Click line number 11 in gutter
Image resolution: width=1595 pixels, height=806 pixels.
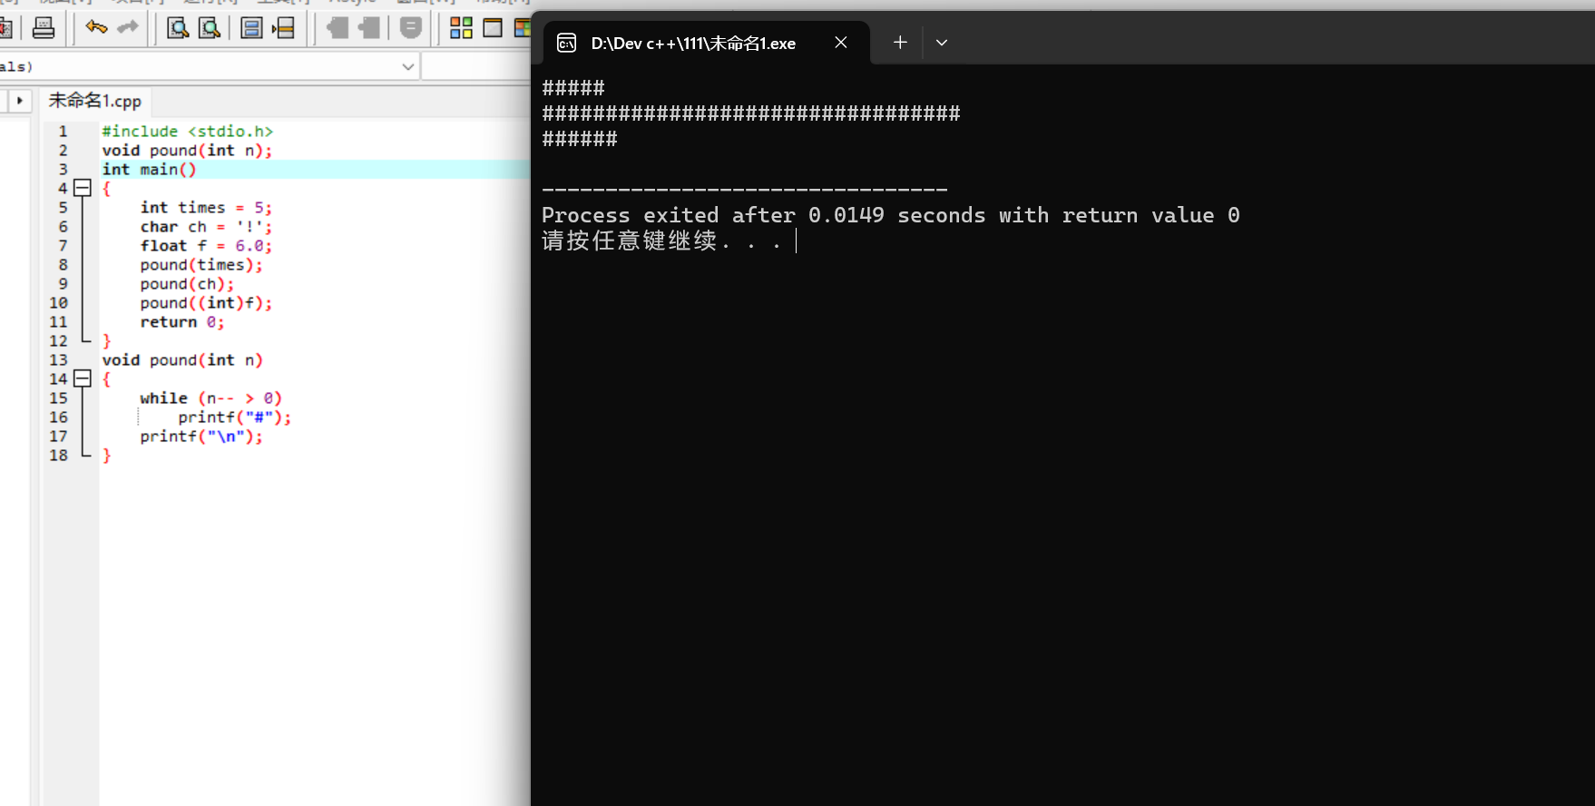(58, 322)
